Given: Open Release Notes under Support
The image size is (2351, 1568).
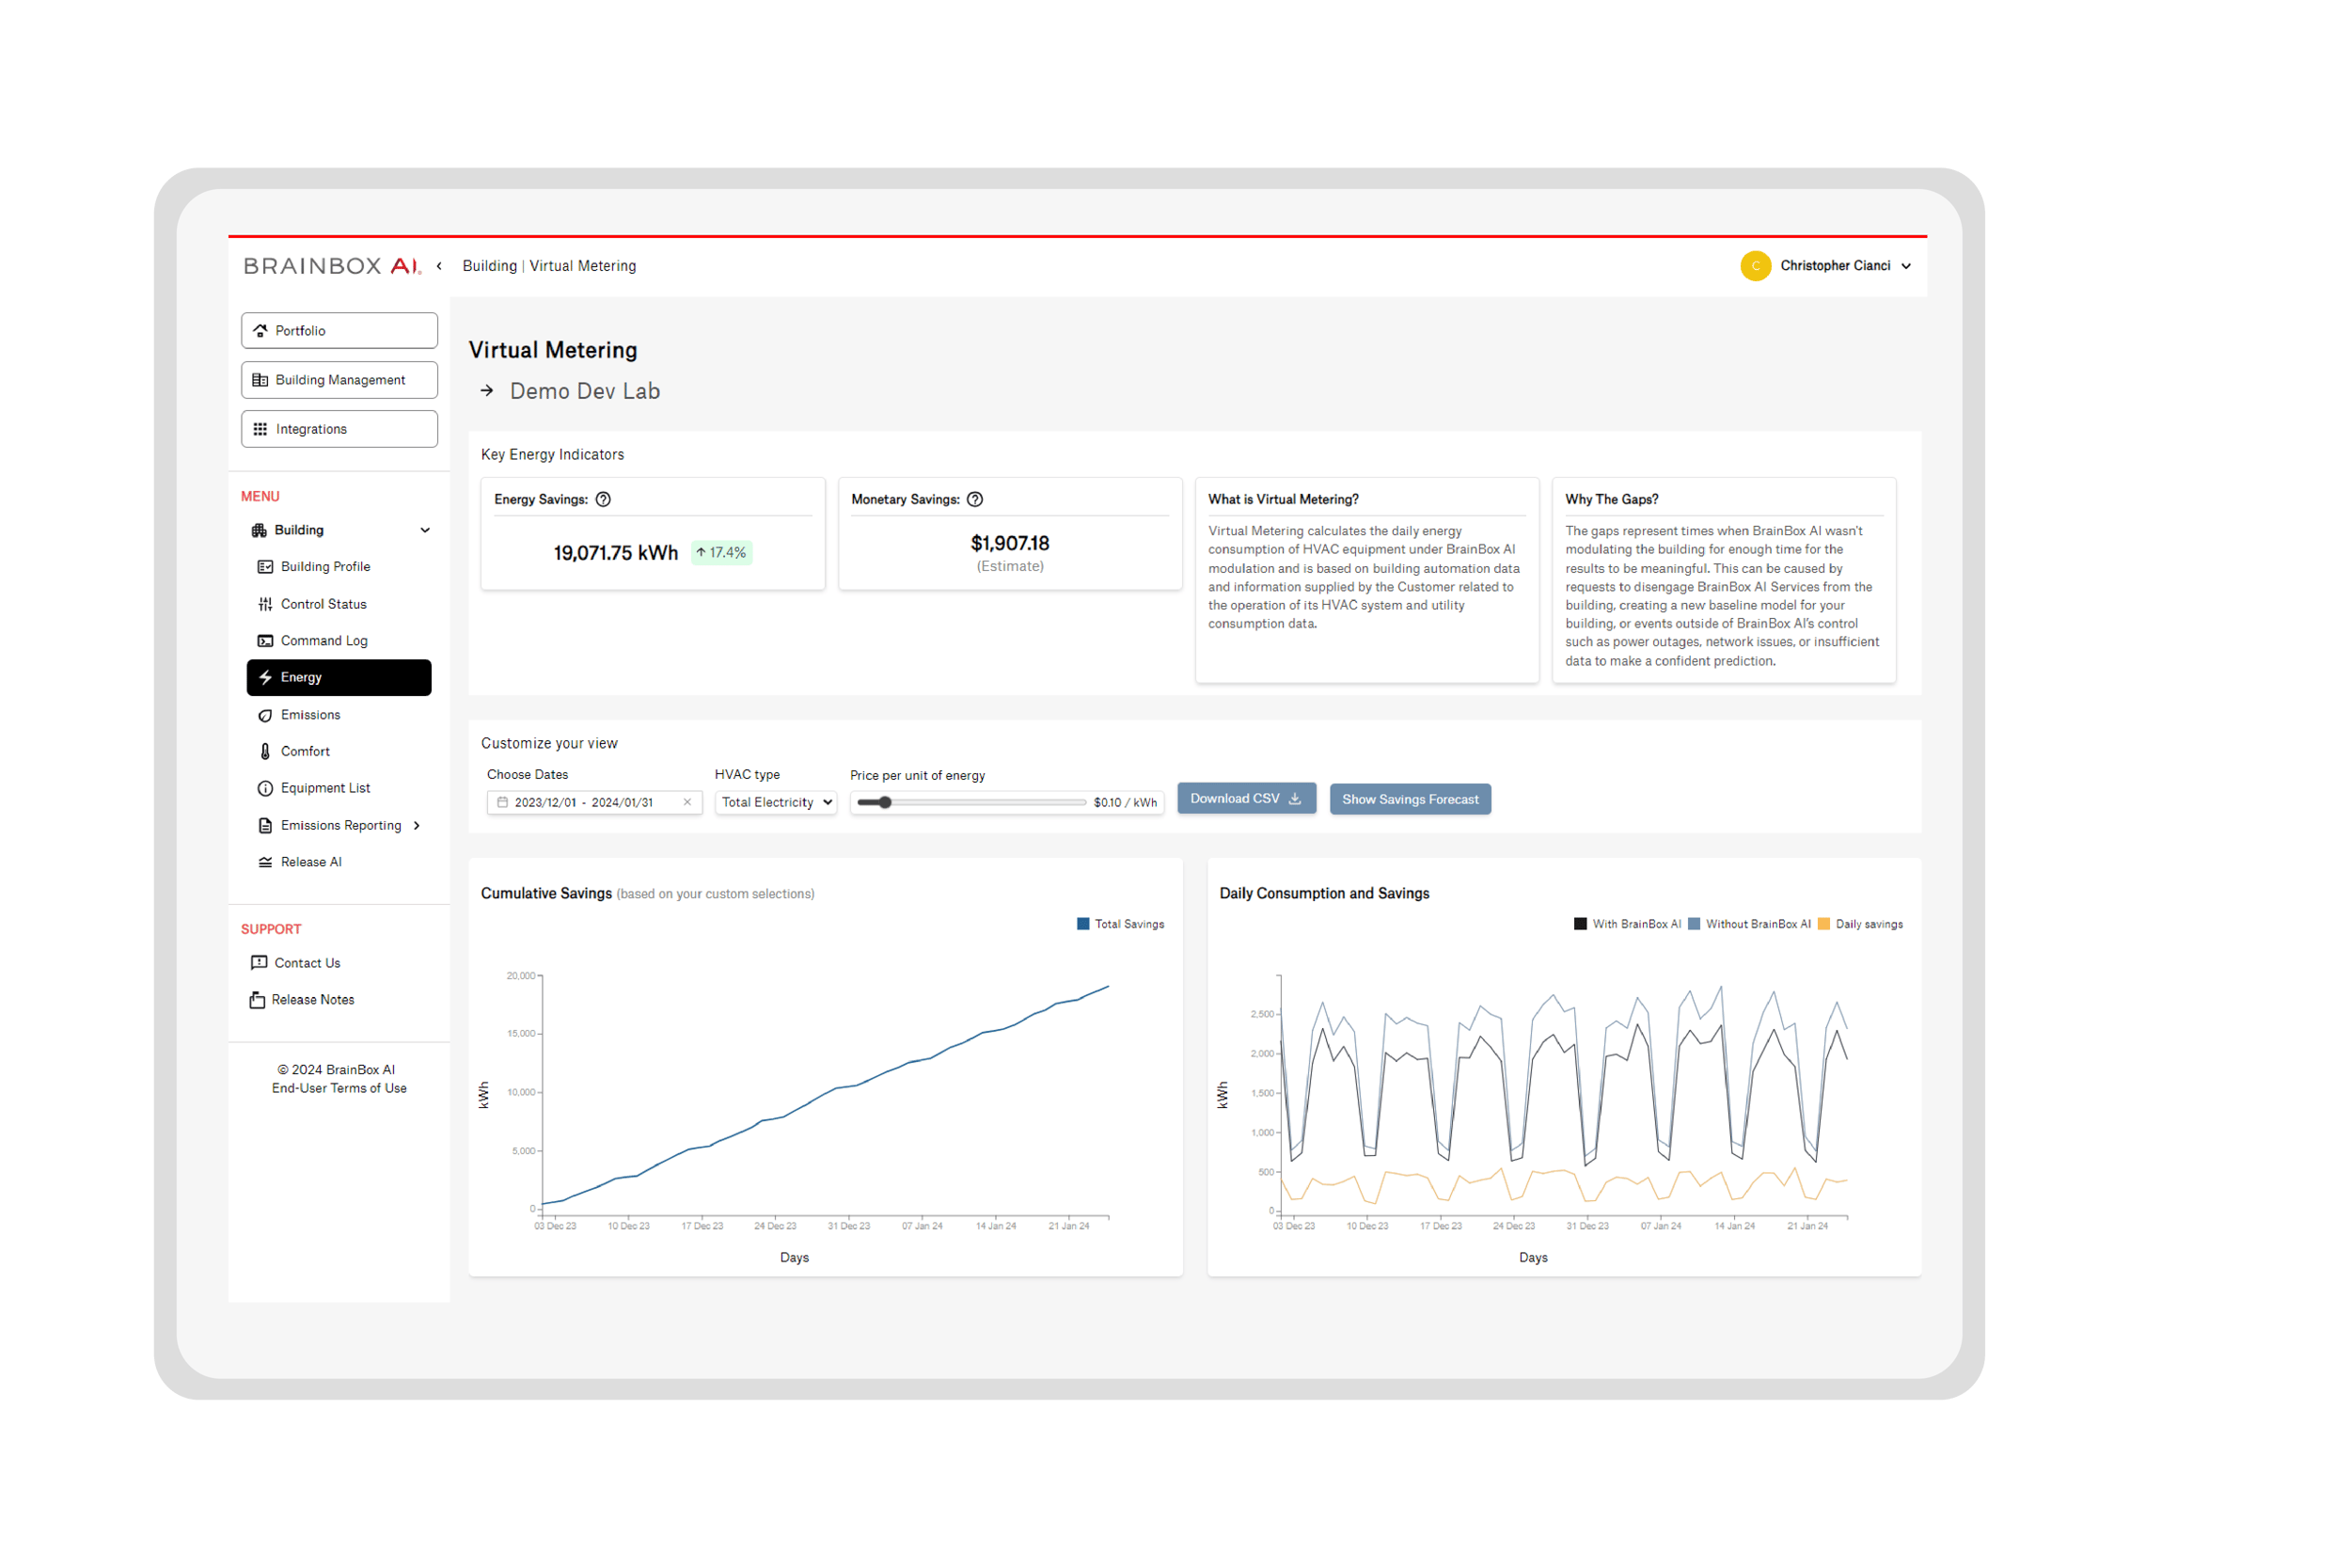Looking at the screenshot, I should [312, 999].
